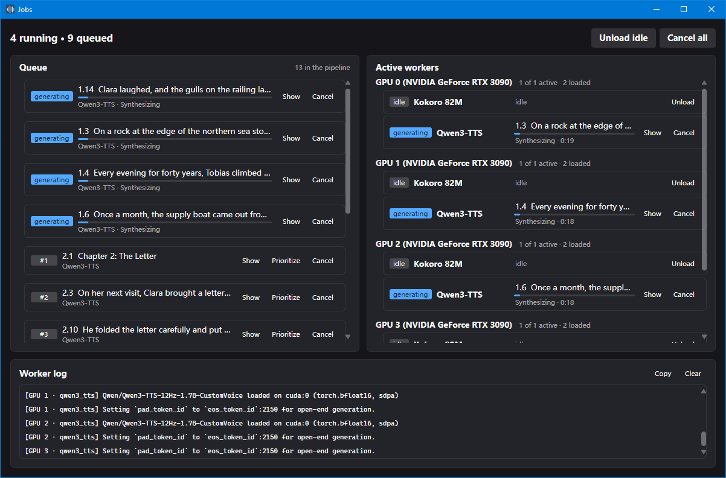Click generating badge on GPU 2 Qwen3-TTS
Screen dimensions: 726x478
tap(411, 295)
